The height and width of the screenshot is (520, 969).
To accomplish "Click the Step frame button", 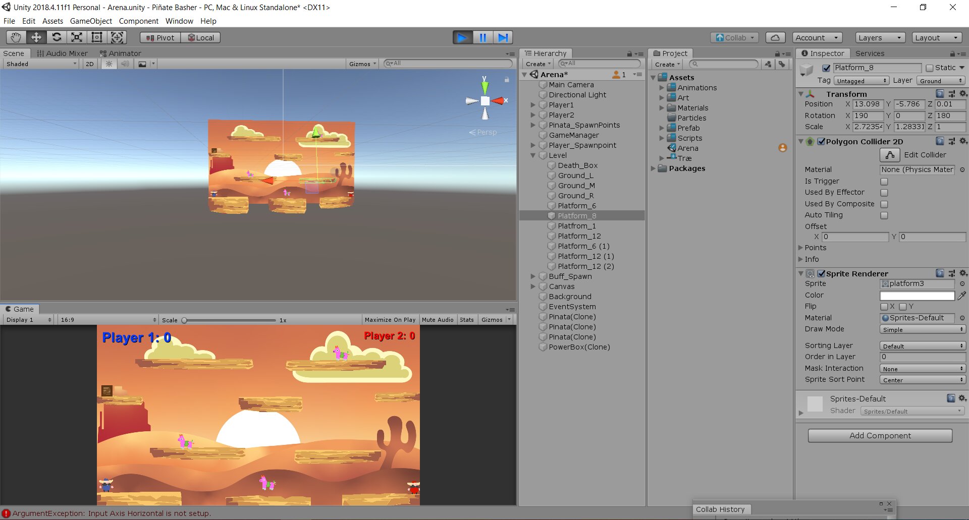I will tap(503, 37).
